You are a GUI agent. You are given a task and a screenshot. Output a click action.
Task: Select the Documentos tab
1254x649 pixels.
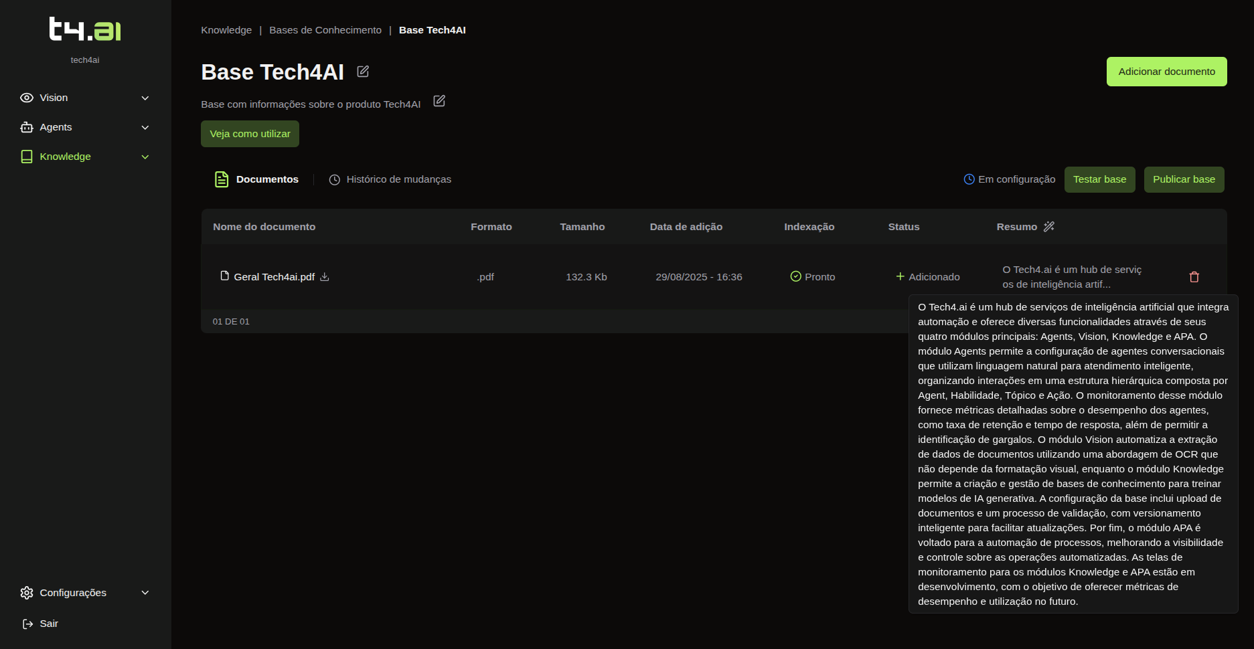click(x=257, y=179)
